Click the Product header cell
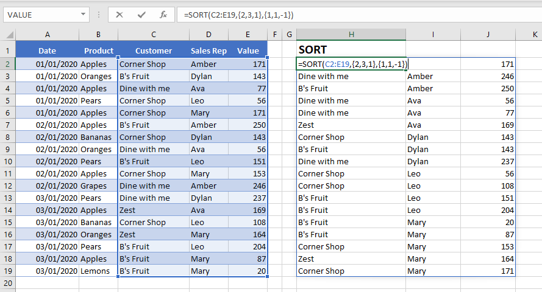The image size is (542, 292). tap(99, 50)
